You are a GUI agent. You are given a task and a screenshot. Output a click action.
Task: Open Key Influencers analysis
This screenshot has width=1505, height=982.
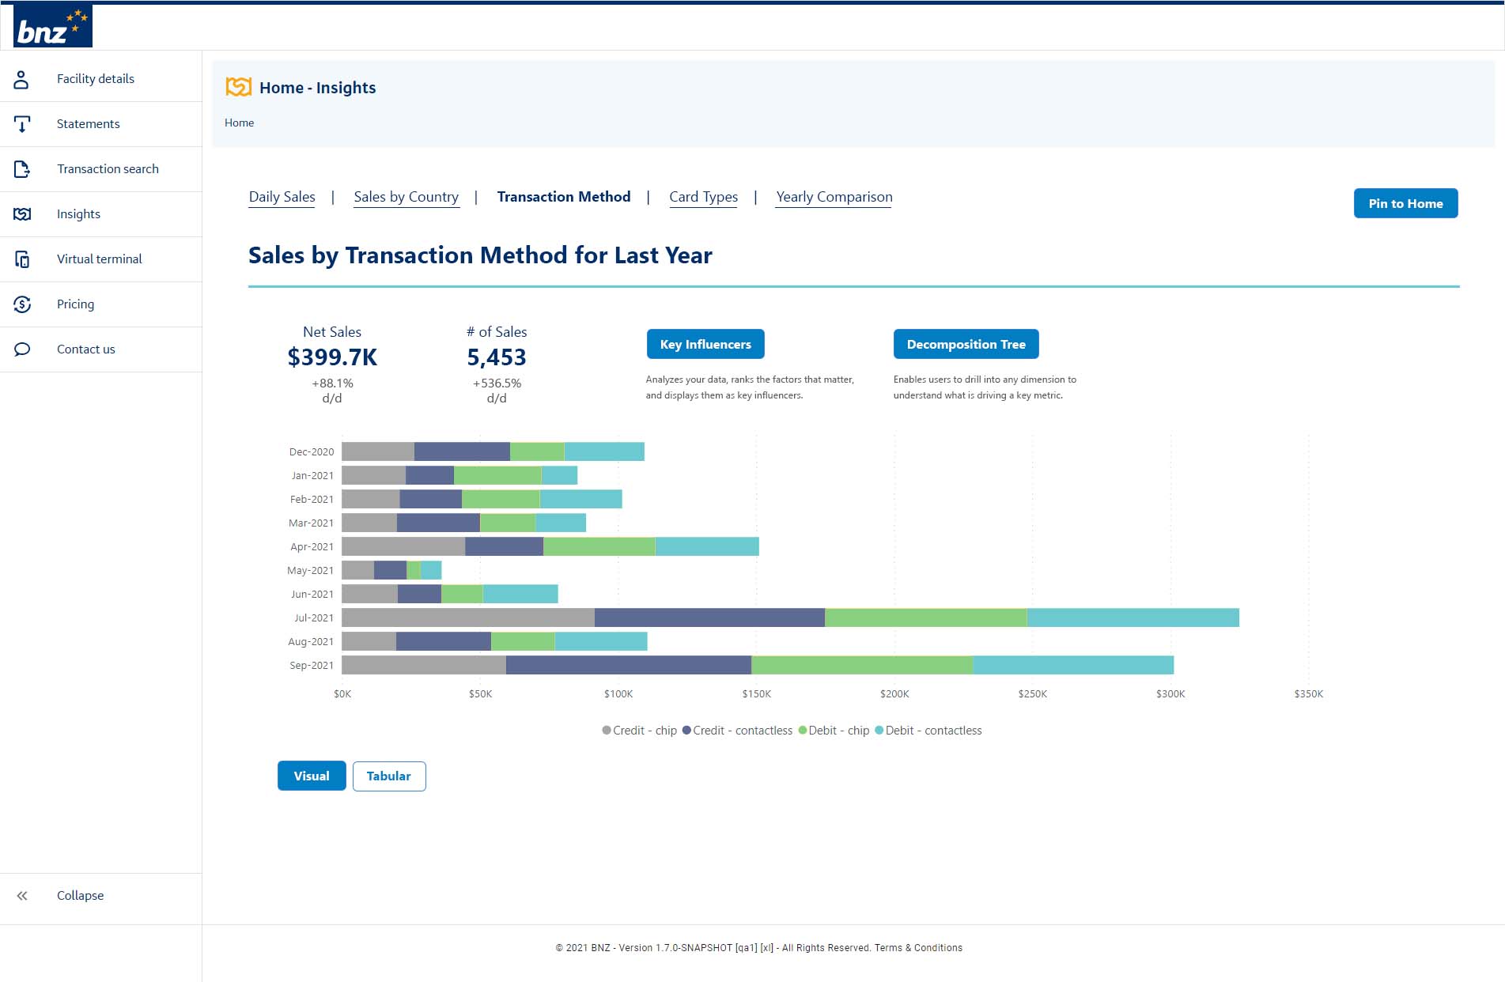(705, 344)
